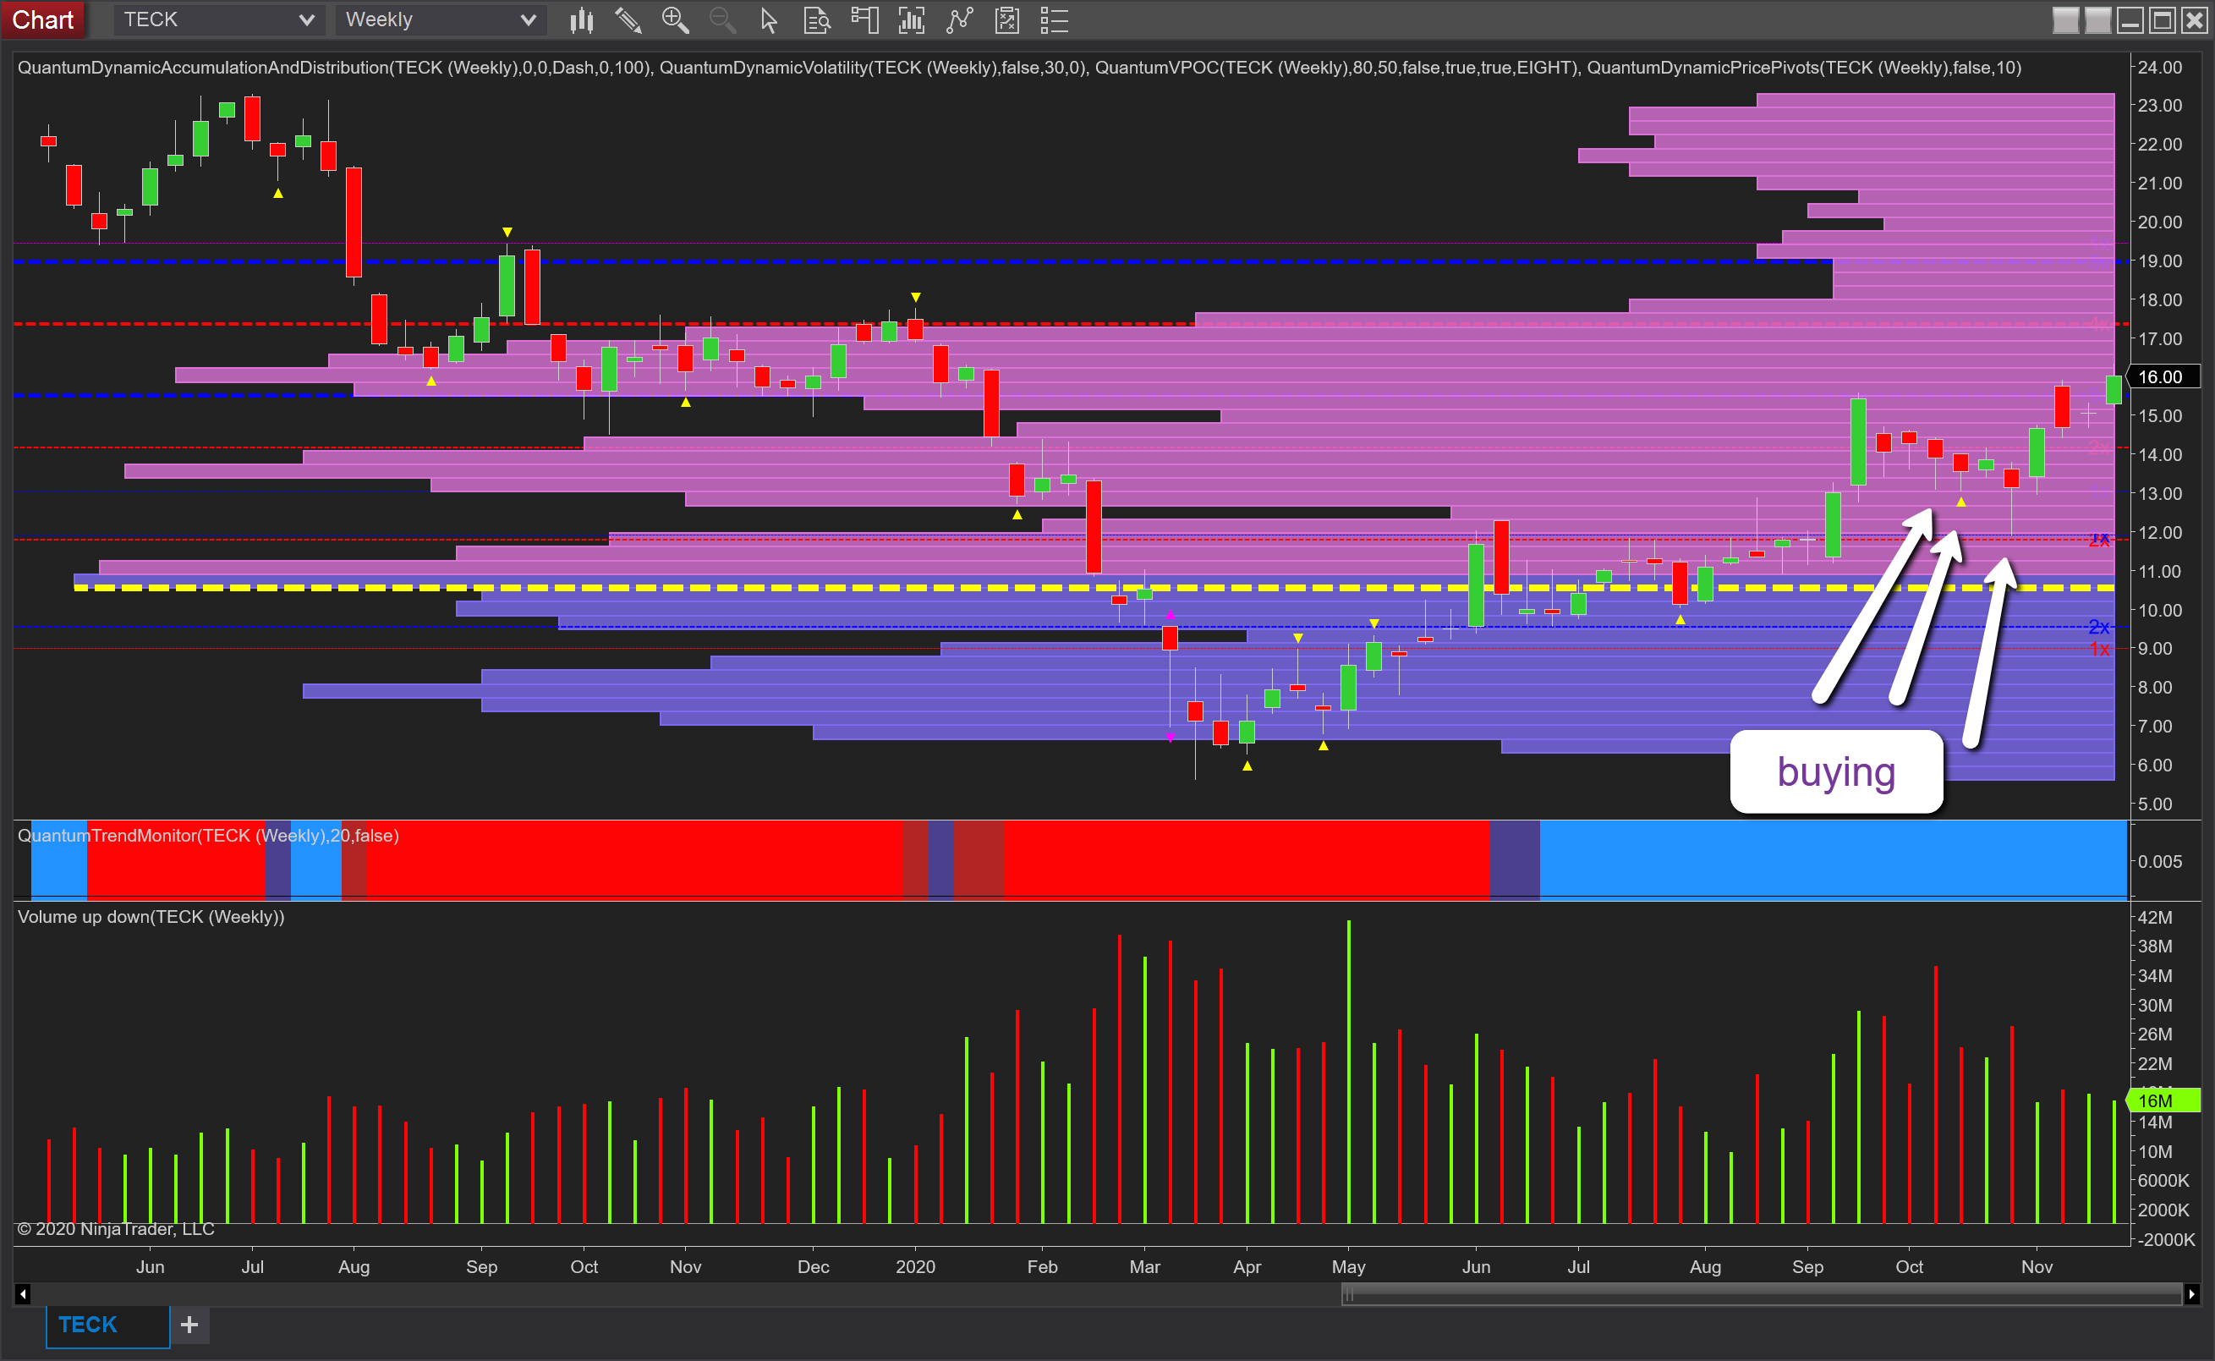Open the data series bars icon
2215x1361 pixels.
[912, 19]
